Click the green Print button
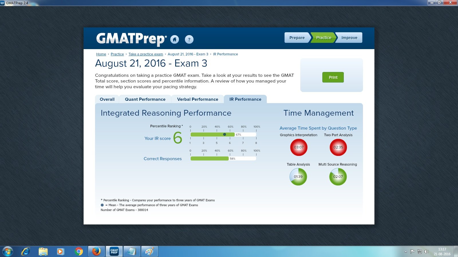This screenshot has height=257, width=458. pyautogui.click(x=333, y=77)
